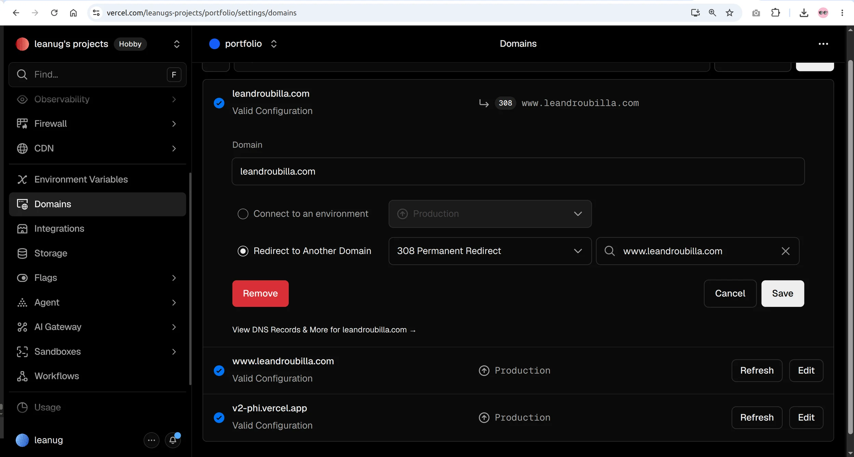Open the leanug account options ellipsis
The image size is (854, 457).
(152, 440)
